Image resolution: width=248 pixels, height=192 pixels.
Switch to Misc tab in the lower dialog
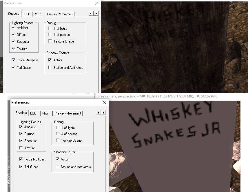pos(45,113)
